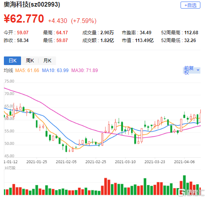Click the 55.00 price axis label
Image resolution: width=207 pixels, height=199 pixels.
9,131
